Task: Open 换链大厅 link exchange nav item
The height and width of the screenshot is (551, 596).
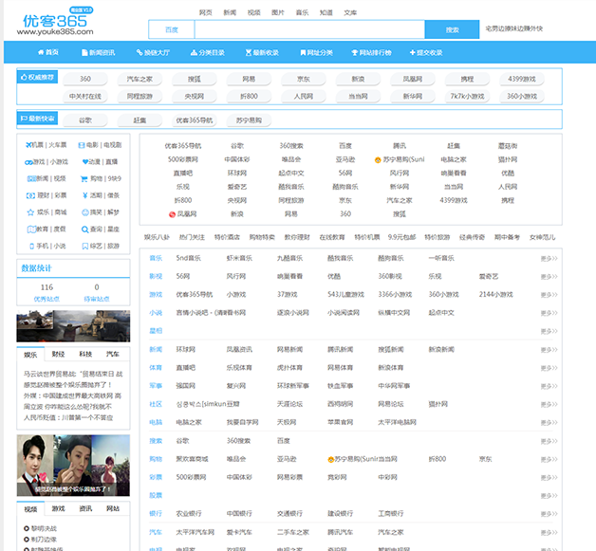Action: [153, 52]
